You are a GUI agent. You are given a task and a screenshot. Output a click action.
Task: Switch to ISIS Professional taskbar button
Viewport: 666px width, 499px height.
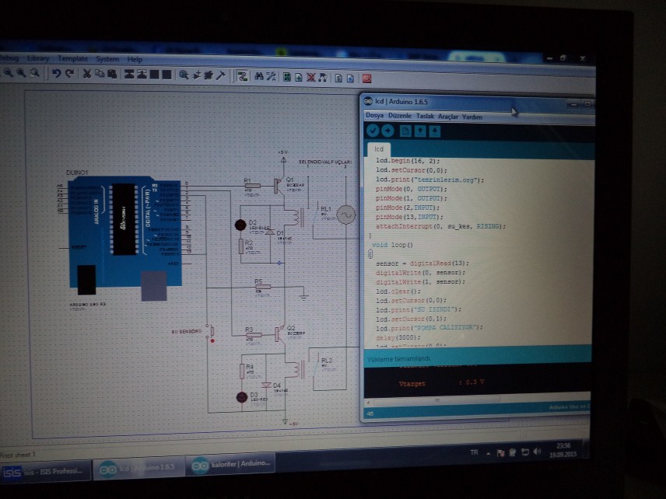point(45,471)
